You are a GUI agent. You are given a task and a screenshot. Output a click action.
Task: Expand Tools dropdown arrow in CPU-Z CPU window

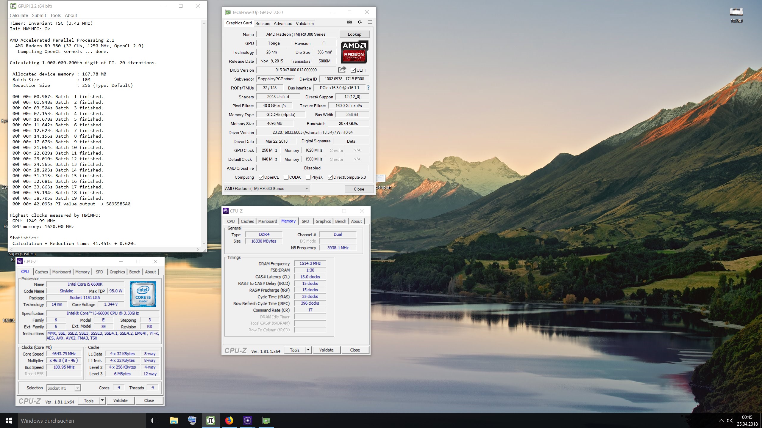click(x=102, y=400)
